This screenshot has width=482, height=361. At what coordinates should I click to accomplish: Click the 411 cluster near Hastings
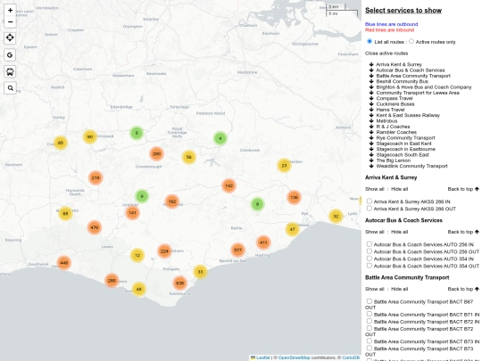tap(263, 242)
